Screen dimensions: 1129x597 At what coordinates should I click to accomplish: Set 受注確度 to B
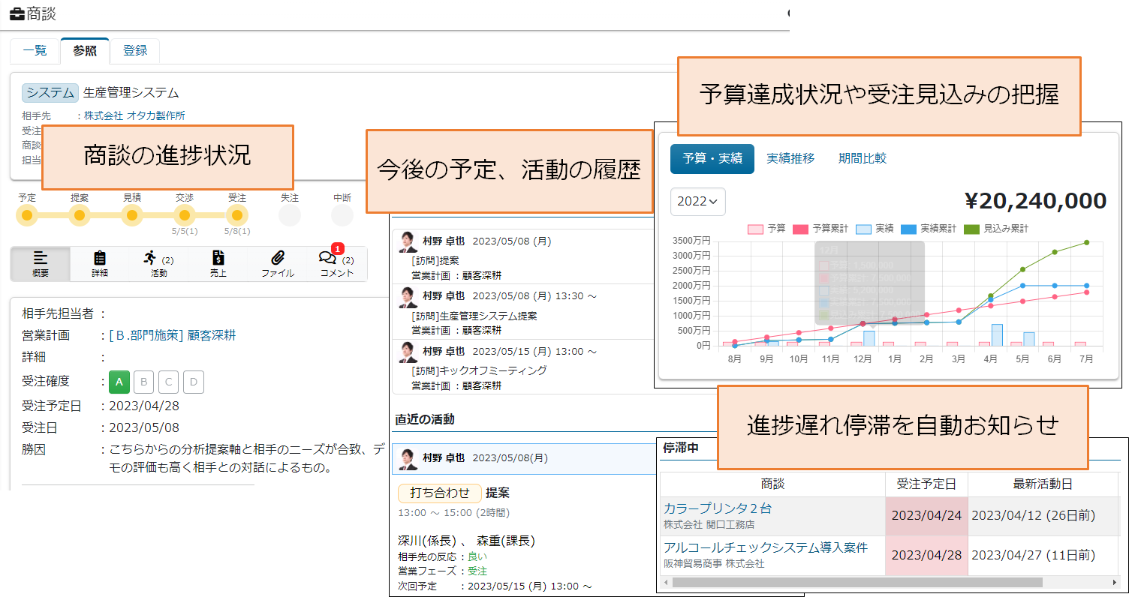click(x=144, y=382)
